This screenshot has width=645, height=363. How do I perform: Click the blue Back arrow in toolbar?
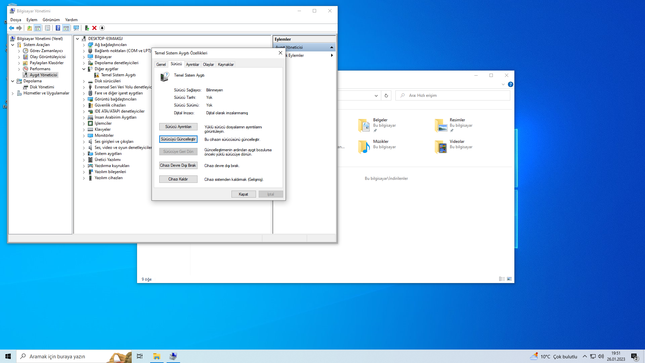click(11, 28)
